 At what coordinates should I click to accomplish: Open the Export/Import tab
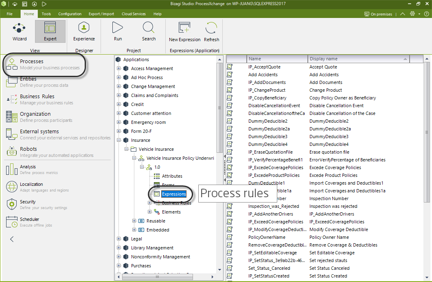point(101,14)
